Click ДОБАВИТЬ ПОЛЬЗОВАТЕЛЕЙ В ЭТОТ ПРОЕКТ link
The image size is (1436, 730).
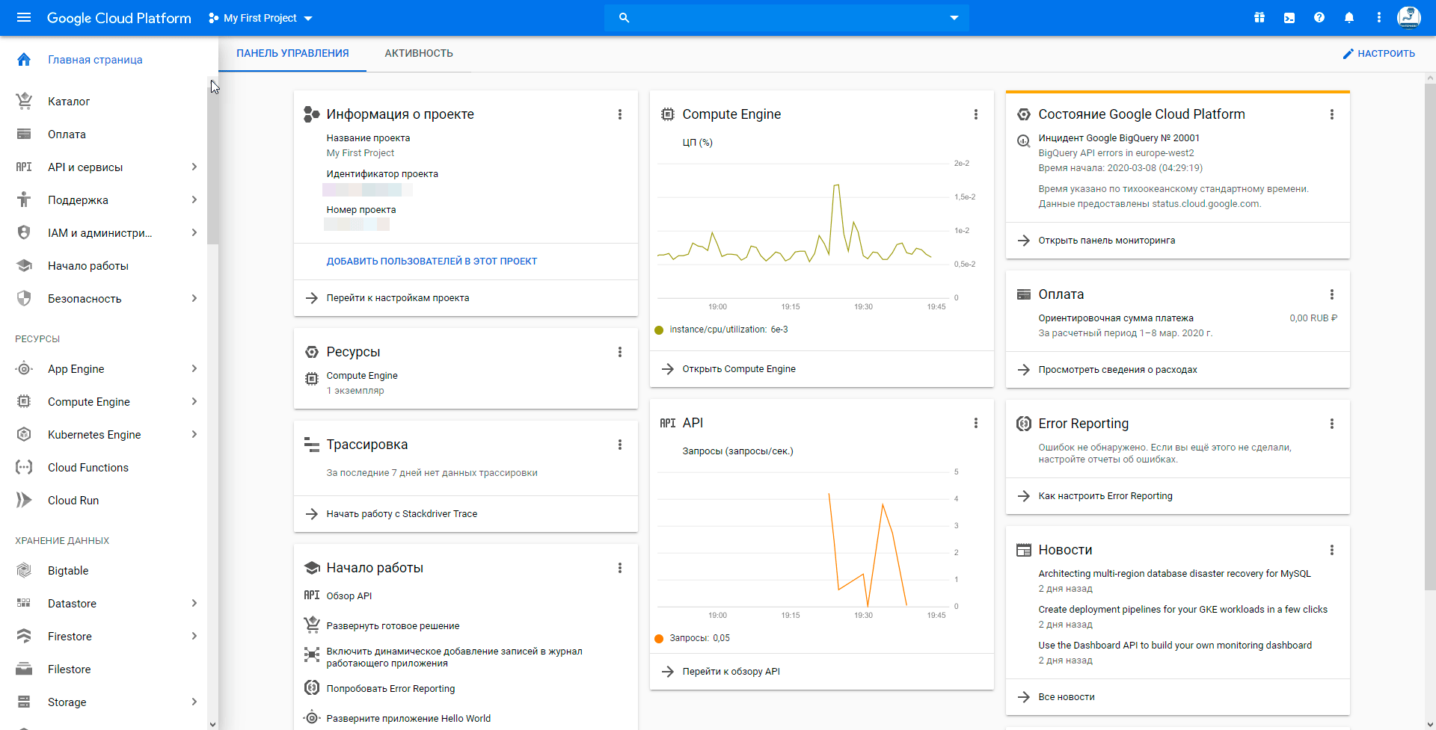(x=432, y=262)
